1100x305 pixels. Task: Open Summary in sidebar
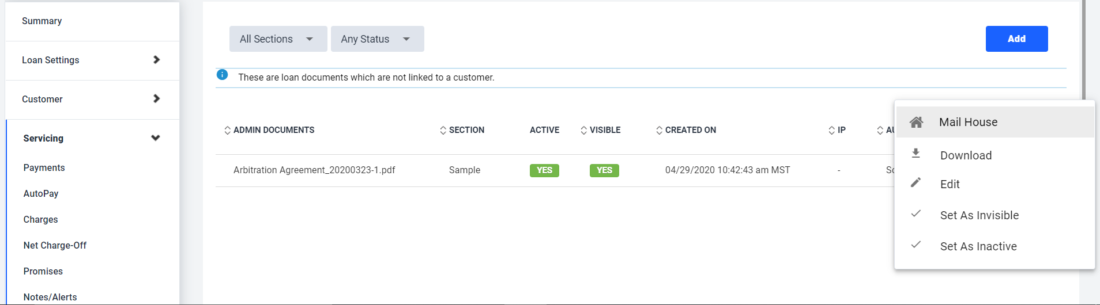pyautogui.click(x=42, y=21)
